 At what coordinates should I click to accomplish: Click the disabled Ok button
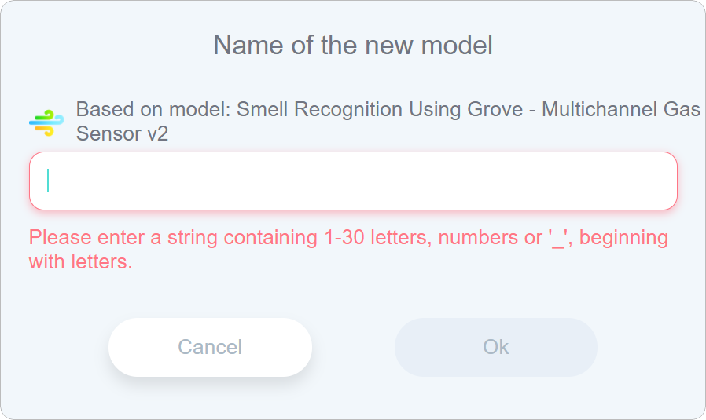click(x=495, y=347)
